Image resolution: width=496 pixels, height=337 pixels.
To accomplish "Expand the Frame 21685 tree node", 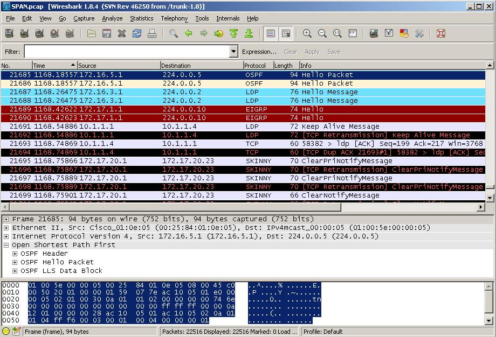I will coord(6,219).
